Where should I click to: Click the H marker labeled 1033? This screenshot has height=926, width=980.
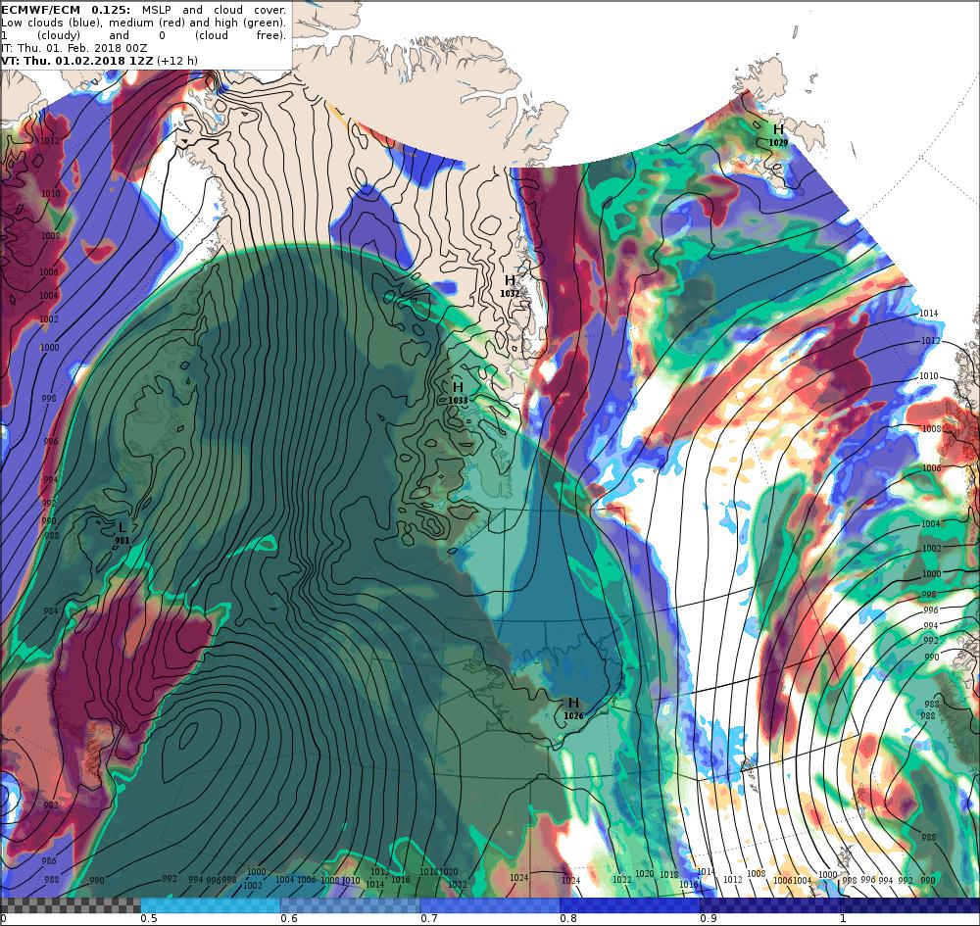(x=458, y=392)
